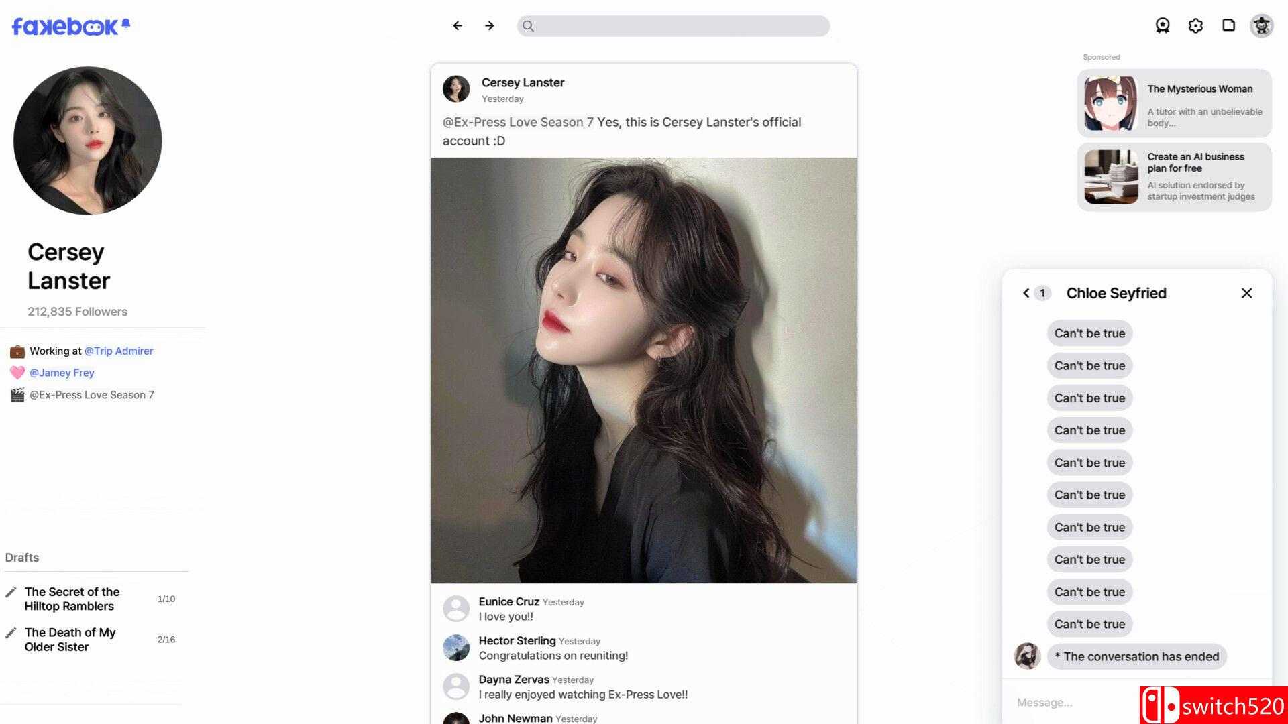Open @Ex-Press Love Season 7 in sidebar
The height and width of the screenshot is (724, 1288).
tap(92, 395)
